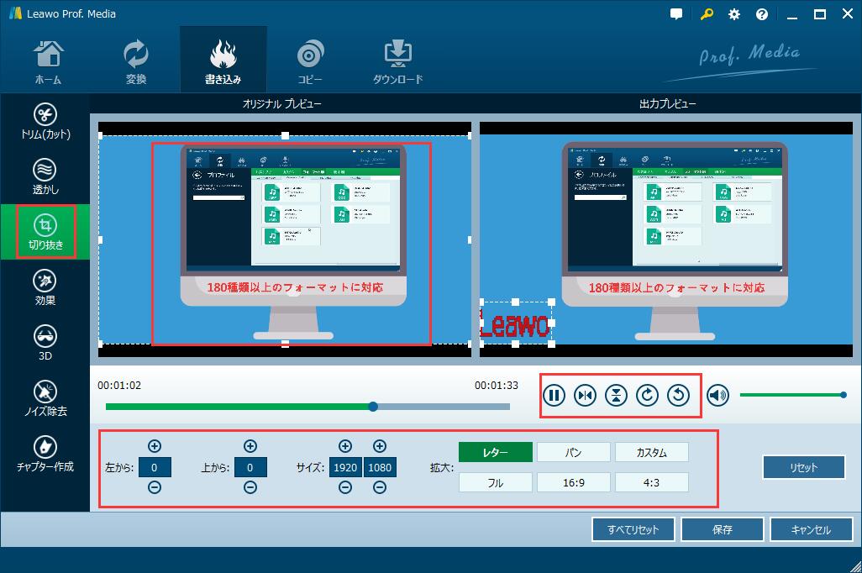Click the リセット (reset) button

(804, 467)
